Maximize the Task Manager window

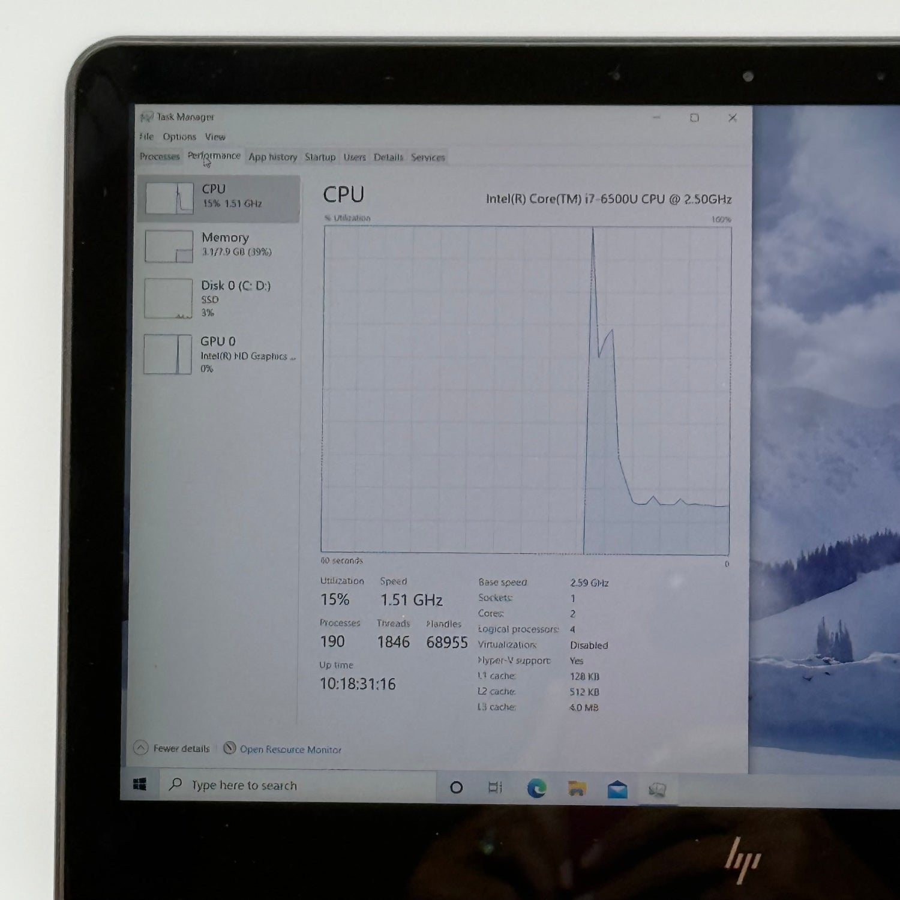click(694, 118)
